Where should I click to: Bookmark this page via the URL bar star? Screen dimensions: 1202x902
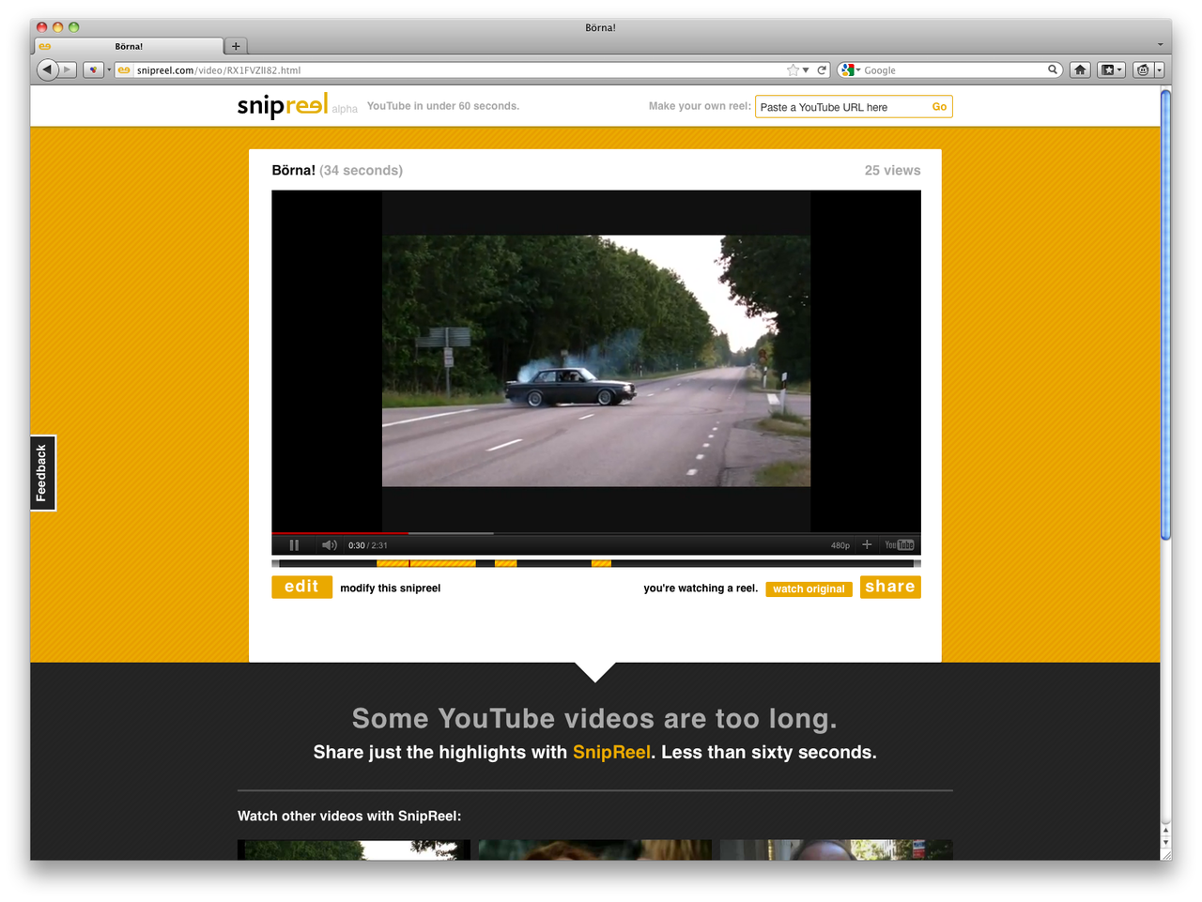tap(792, 69)
